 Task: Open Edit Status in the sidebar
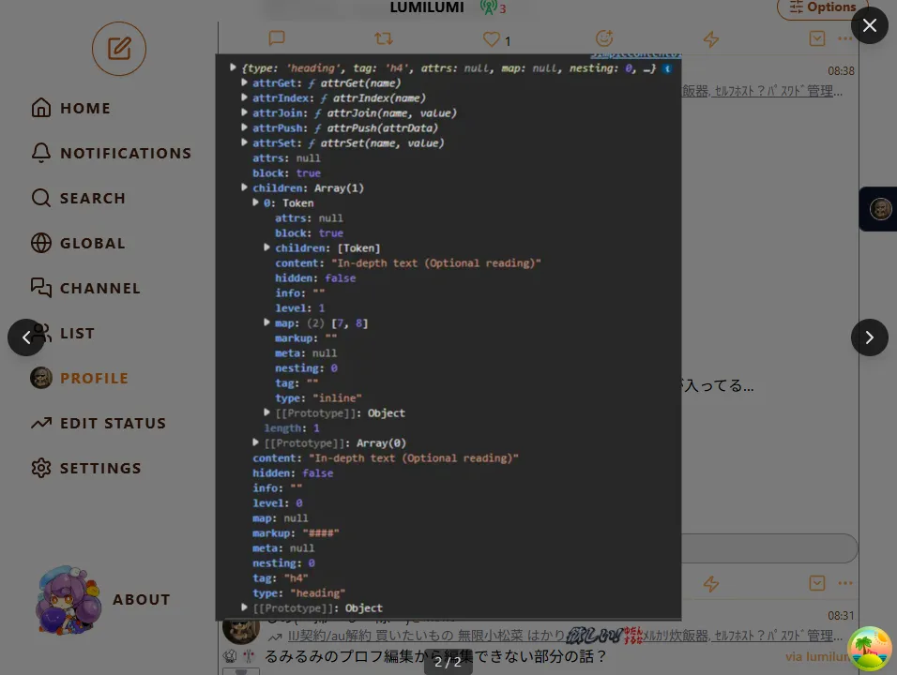[41, 423]
